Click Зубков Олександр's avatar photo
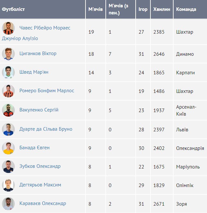The image size is (207, 213). pyautogui.click(x=8, y=167)
